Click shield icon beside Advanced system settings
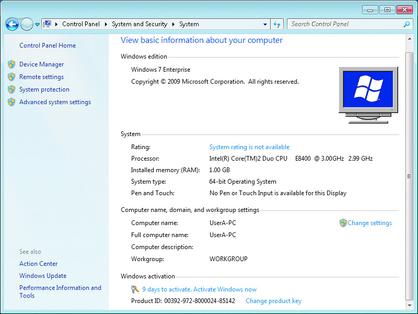The height and width of the screenshot is (314, 418). tap(11, 102)
